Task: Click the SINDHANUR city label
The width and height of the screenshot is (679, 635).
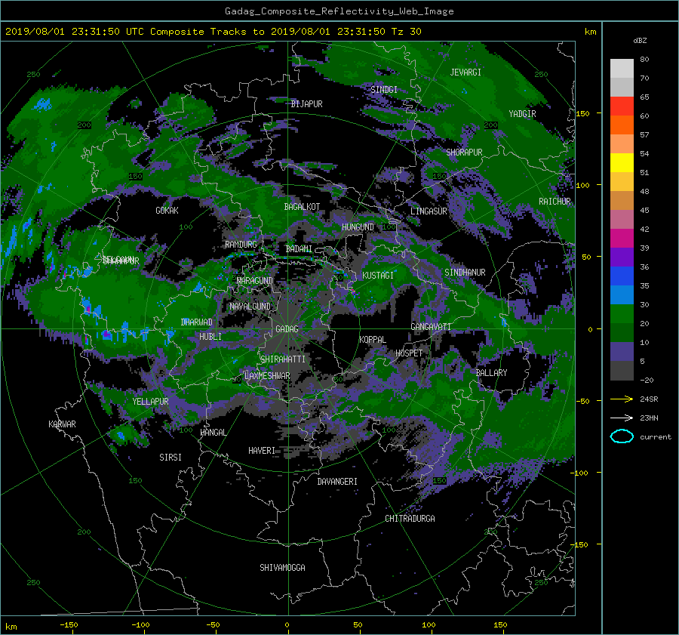Action: 465,273
